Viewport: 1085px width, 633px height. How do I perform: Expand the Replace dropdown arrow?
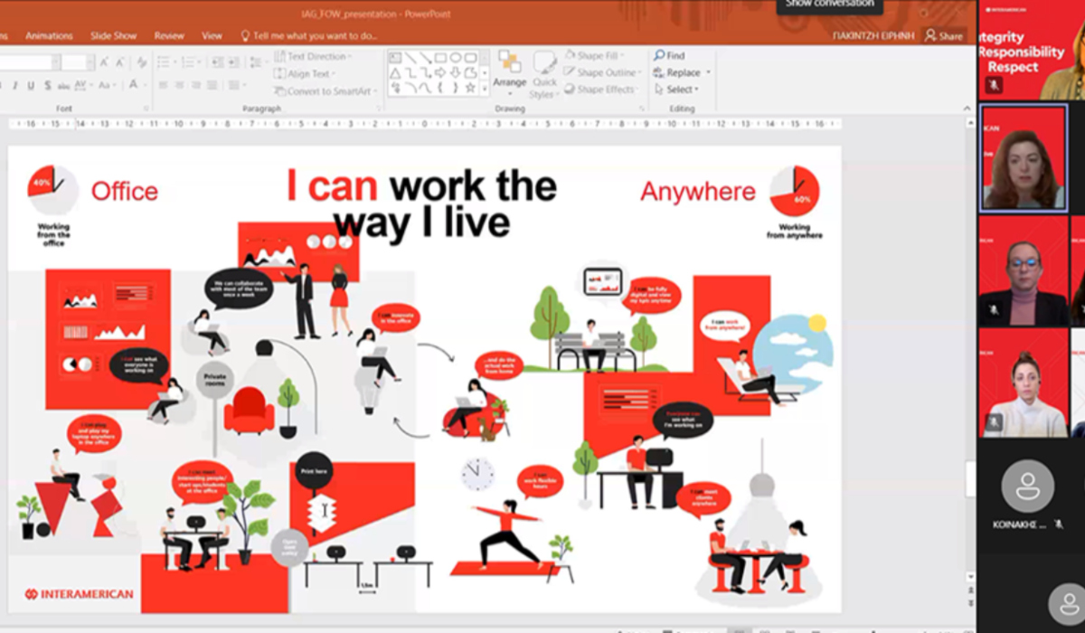click(708, 72)
